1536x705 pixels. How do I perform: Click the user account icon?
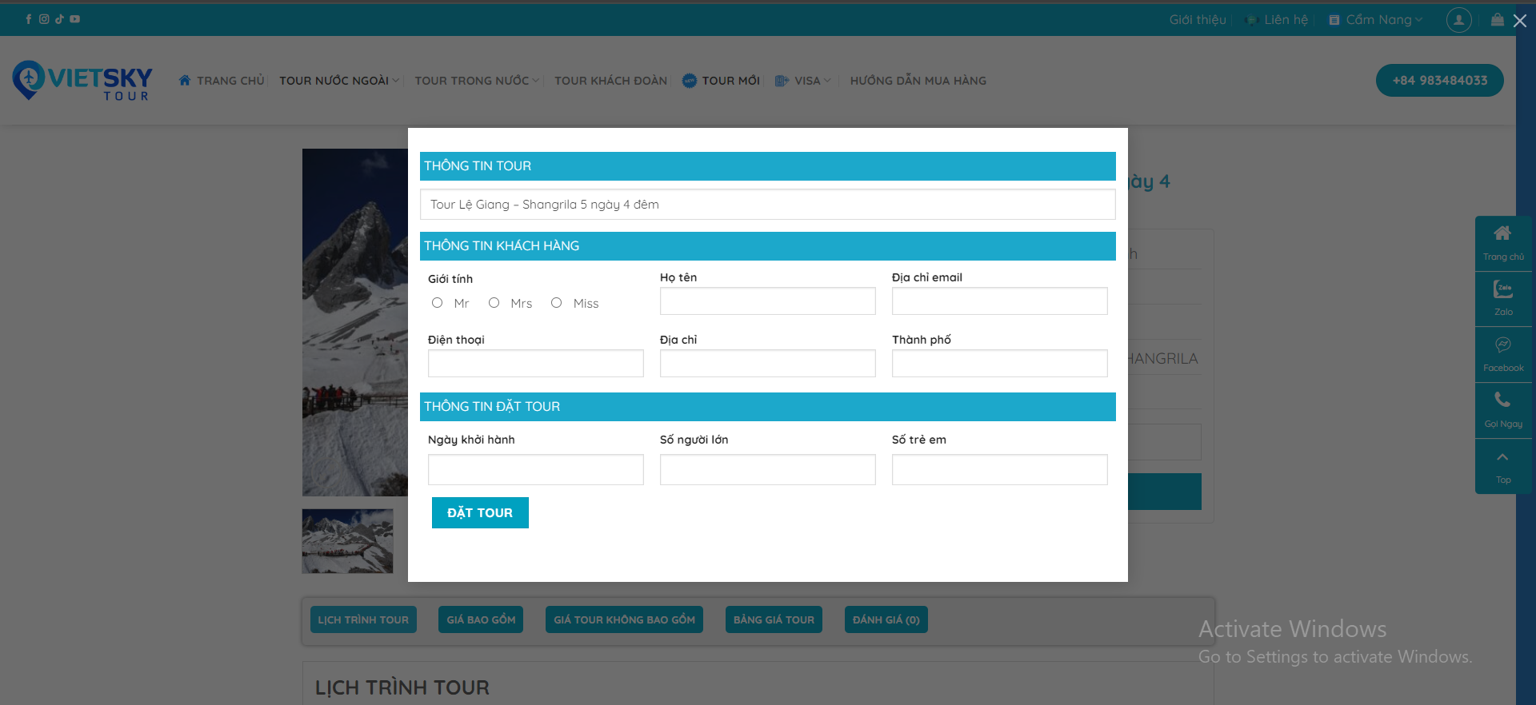1458,20
